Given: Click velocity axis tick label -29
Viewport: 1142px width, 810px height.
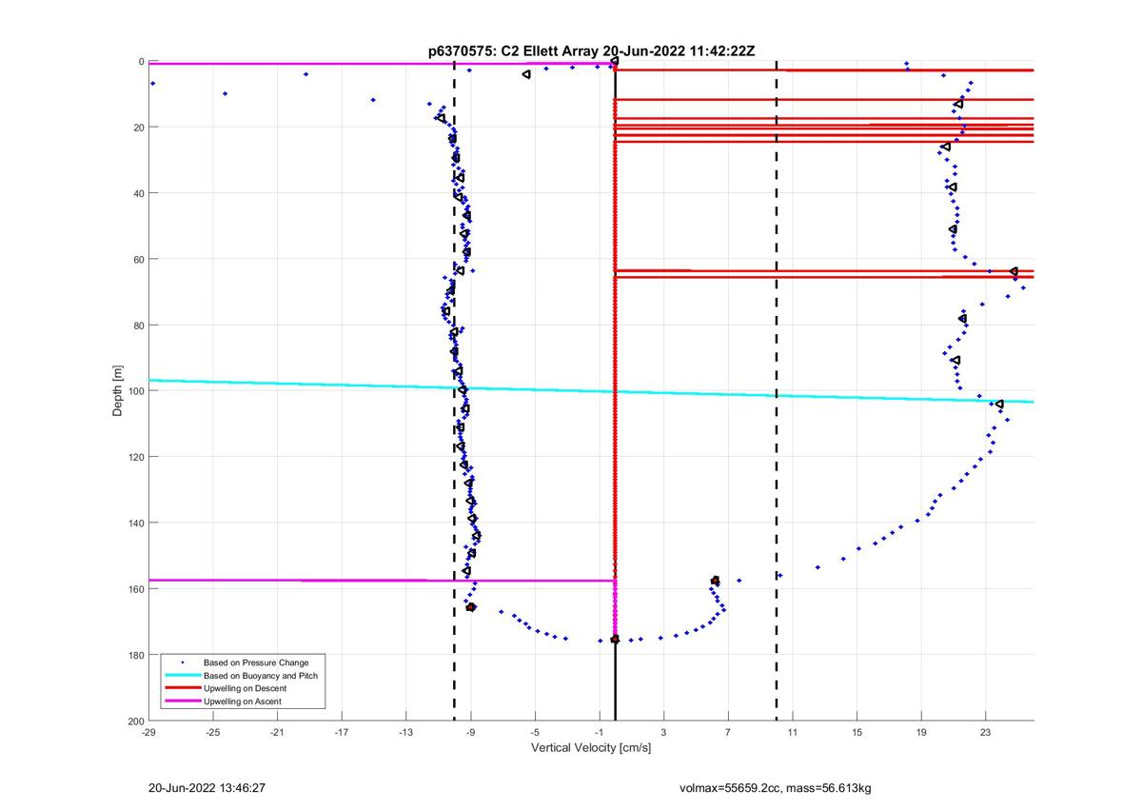Looking at the screenshot, I should tap(148, 732).
